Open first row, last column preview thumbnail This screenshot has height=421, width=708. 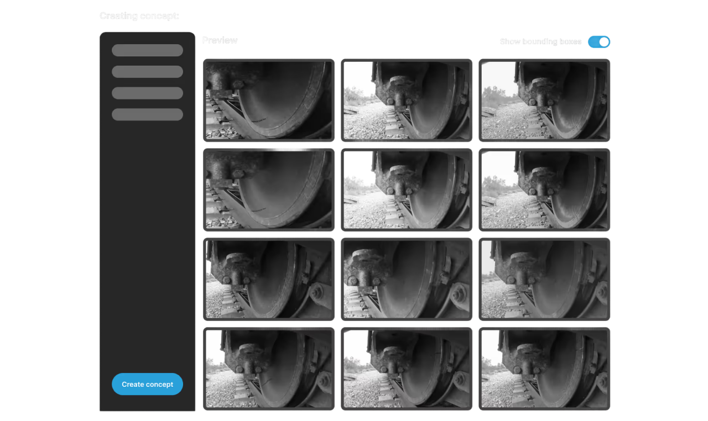click(544, 100)
